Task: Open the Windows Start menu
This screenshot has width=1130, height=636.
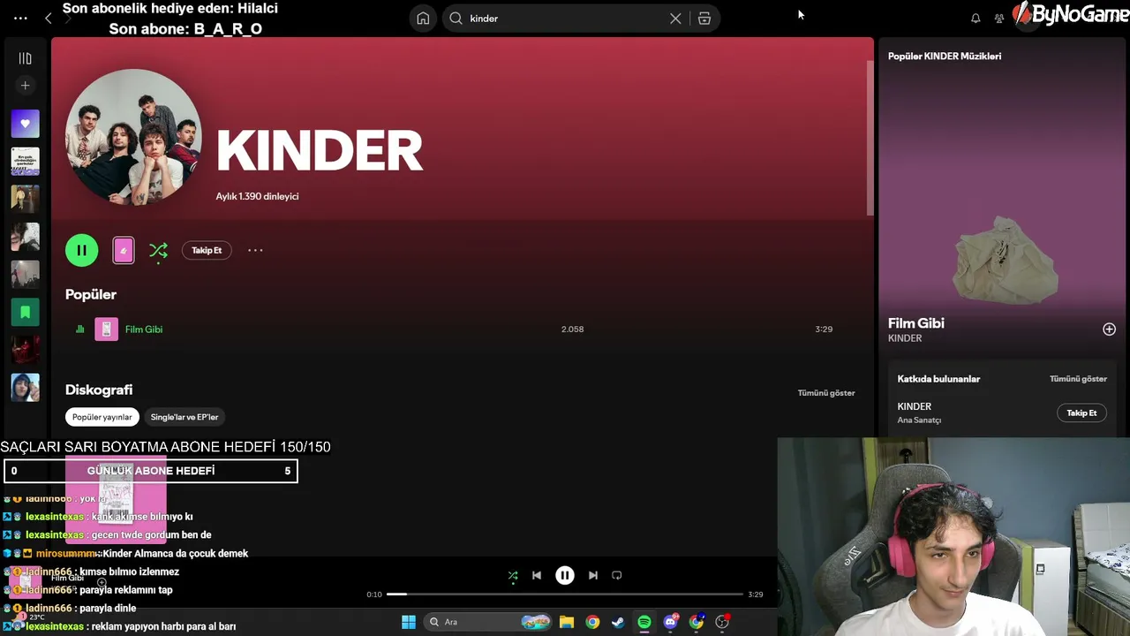Action: [409, 622]
